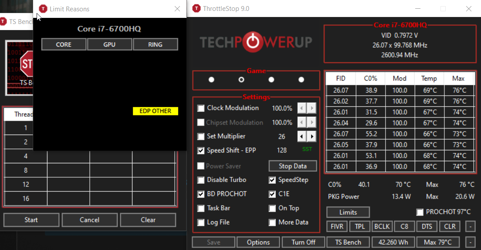Open the FIVR settings
481x250 pixels.
tap(337, 226)
